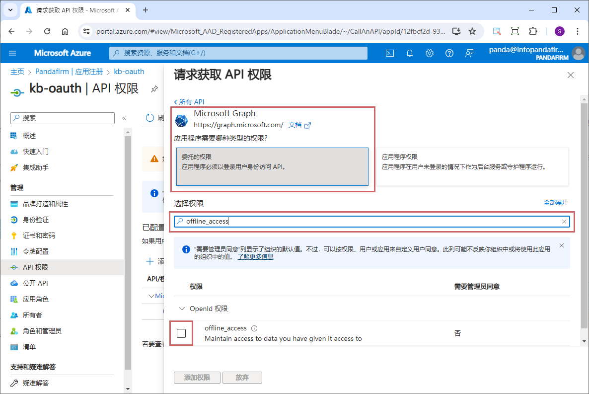Select the delegated permissions option (委托的权限)
This screenshot has height=394, width=589.
pyautogui.click(x=272, y=166)
